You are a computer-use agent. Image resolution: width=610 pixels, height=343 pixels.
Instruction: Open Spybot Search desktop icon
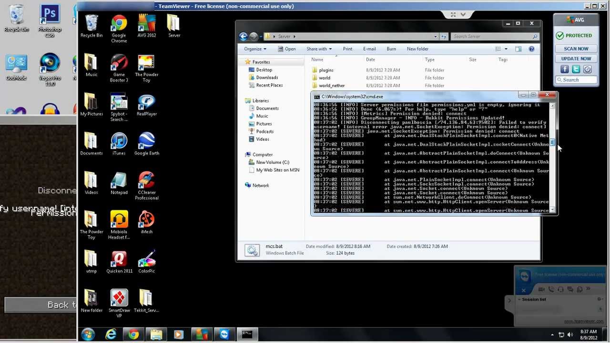click(x=119, y=108)
